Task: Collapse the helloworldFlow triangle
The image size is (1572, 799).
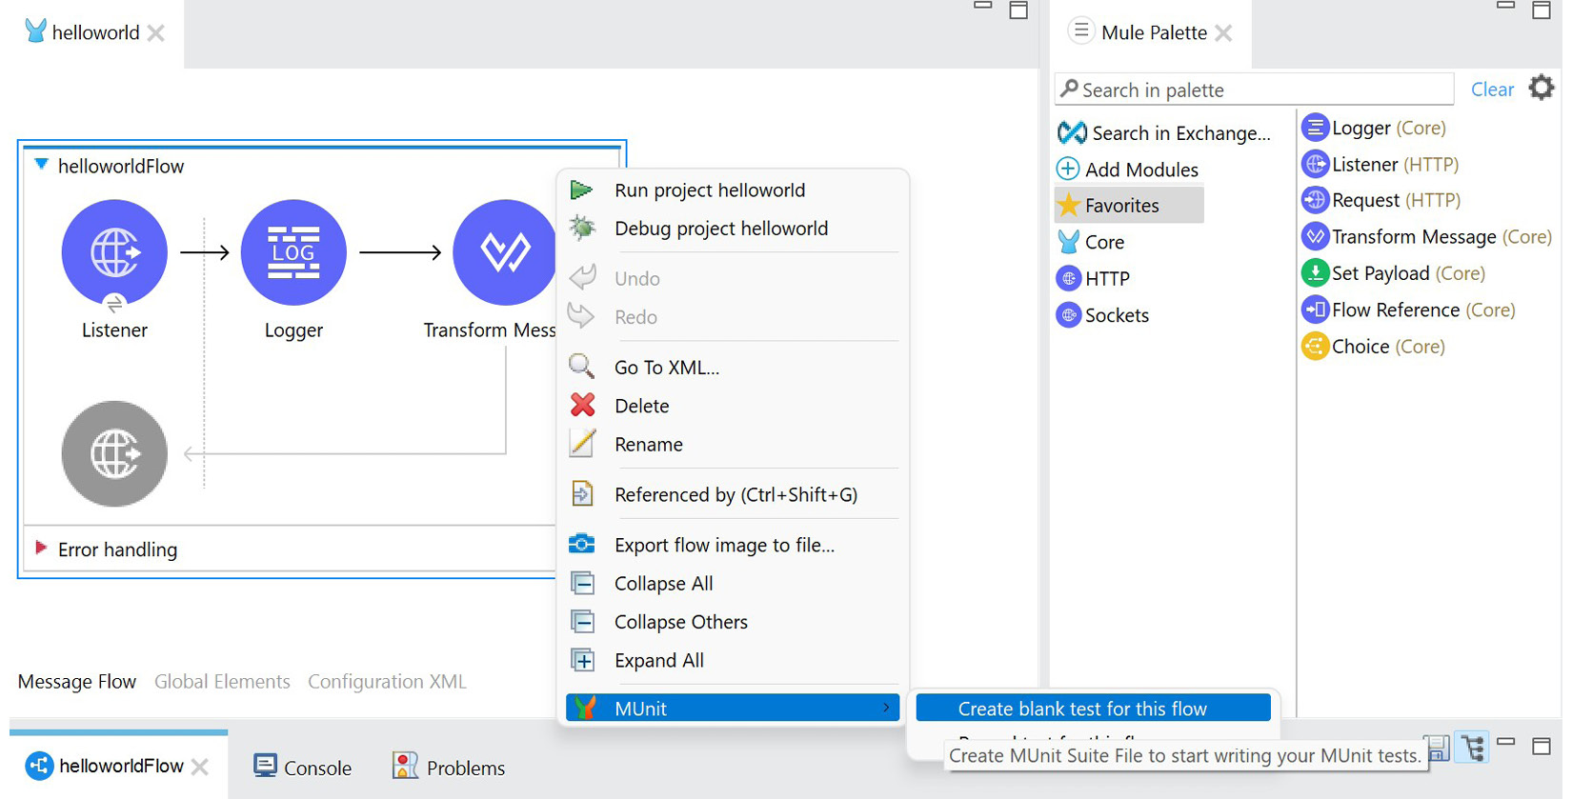Action: tap(41, 165)
